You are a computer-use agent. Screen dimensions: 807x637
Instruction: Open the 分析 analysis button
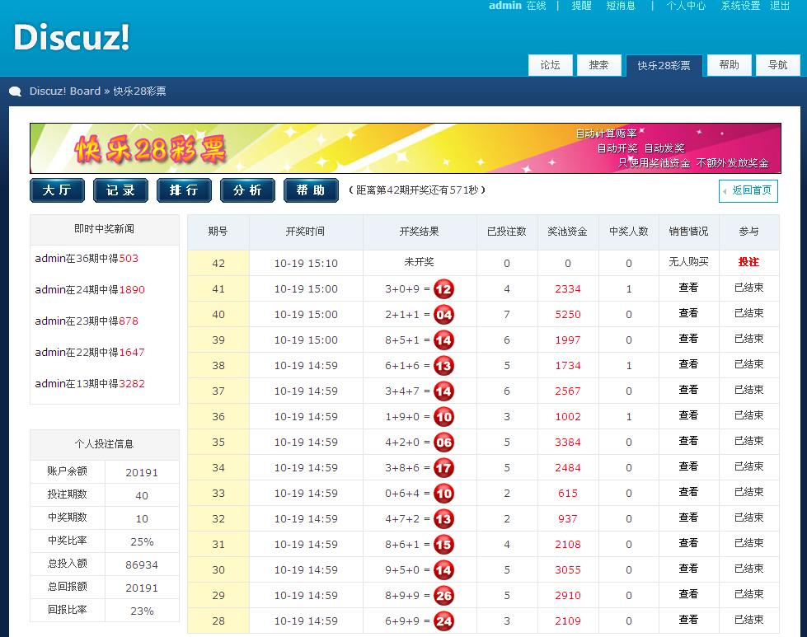tap(247, 190)
